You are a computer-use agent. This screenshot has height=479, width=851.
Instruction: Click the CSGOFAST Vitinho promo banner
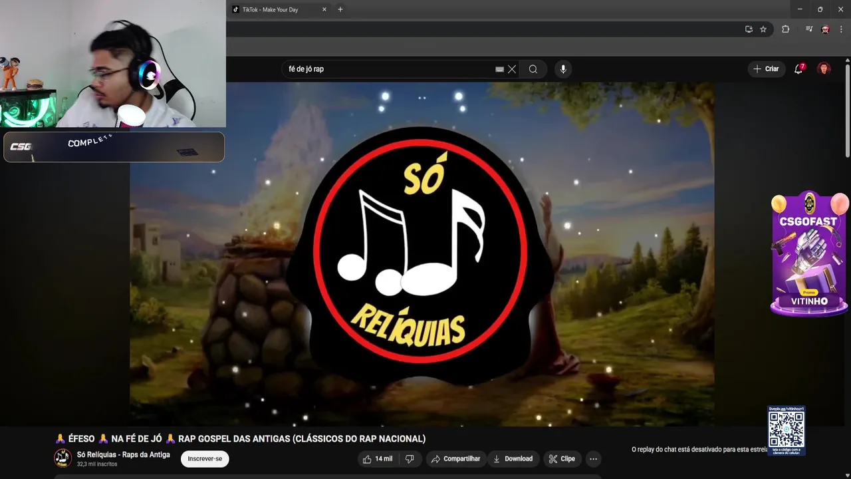click(810, 253)
